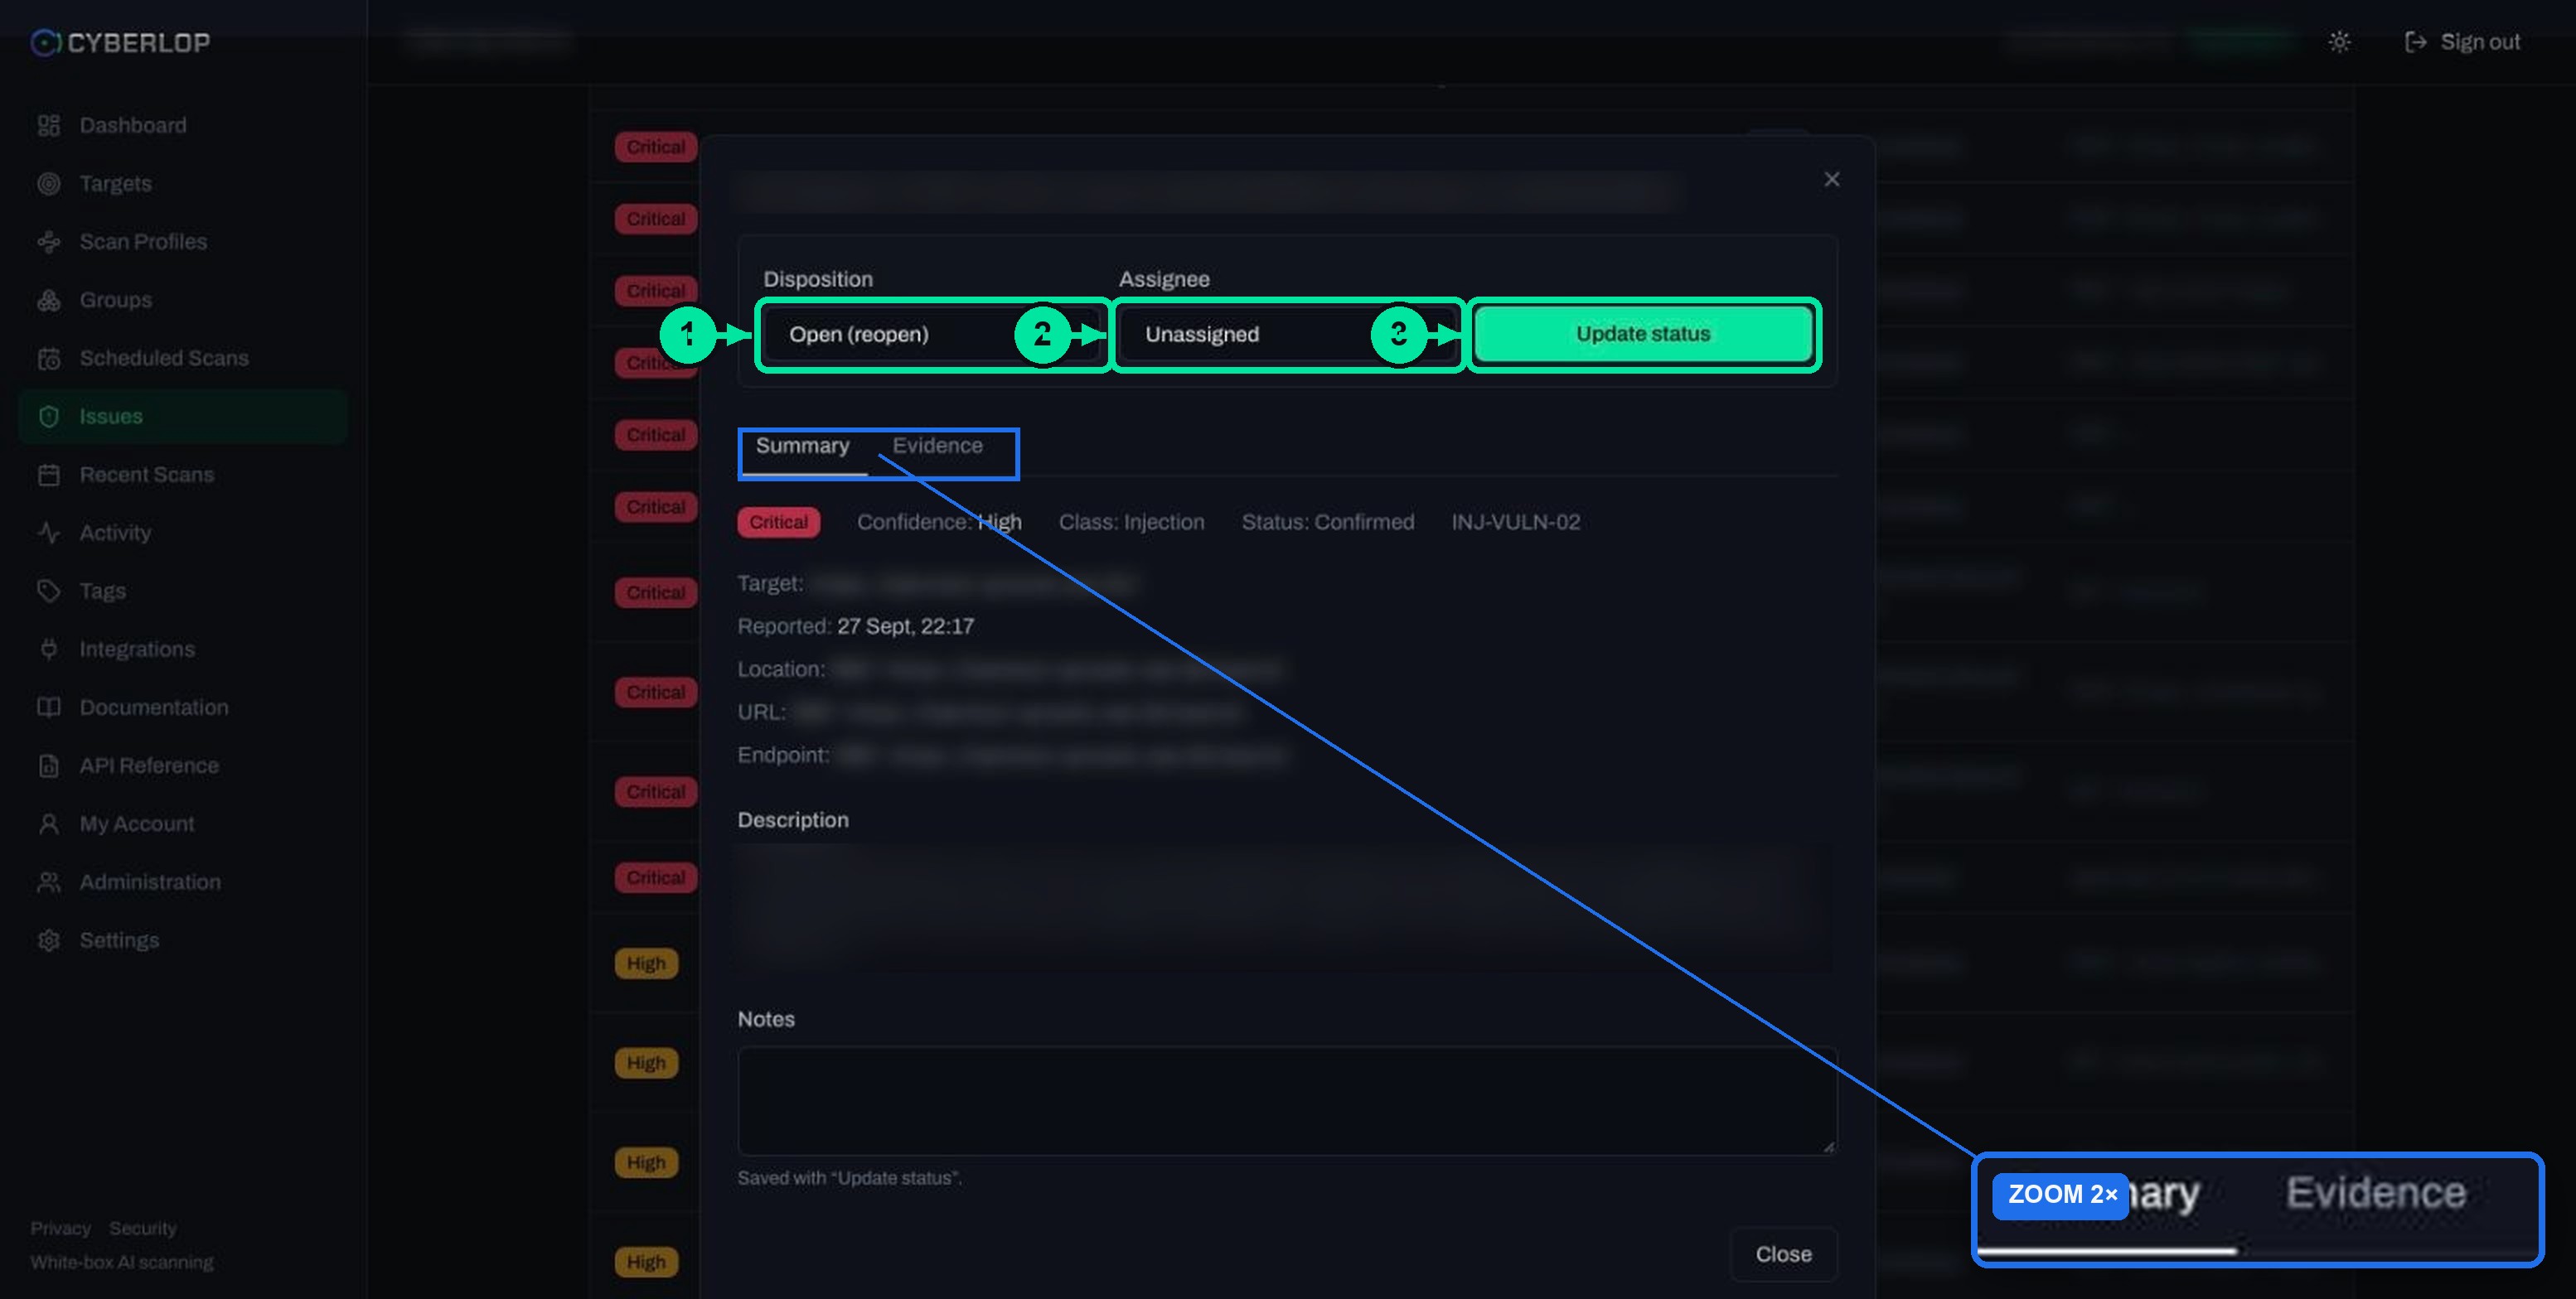
Task: Click the Description heading
Action: tap(793, 820)
